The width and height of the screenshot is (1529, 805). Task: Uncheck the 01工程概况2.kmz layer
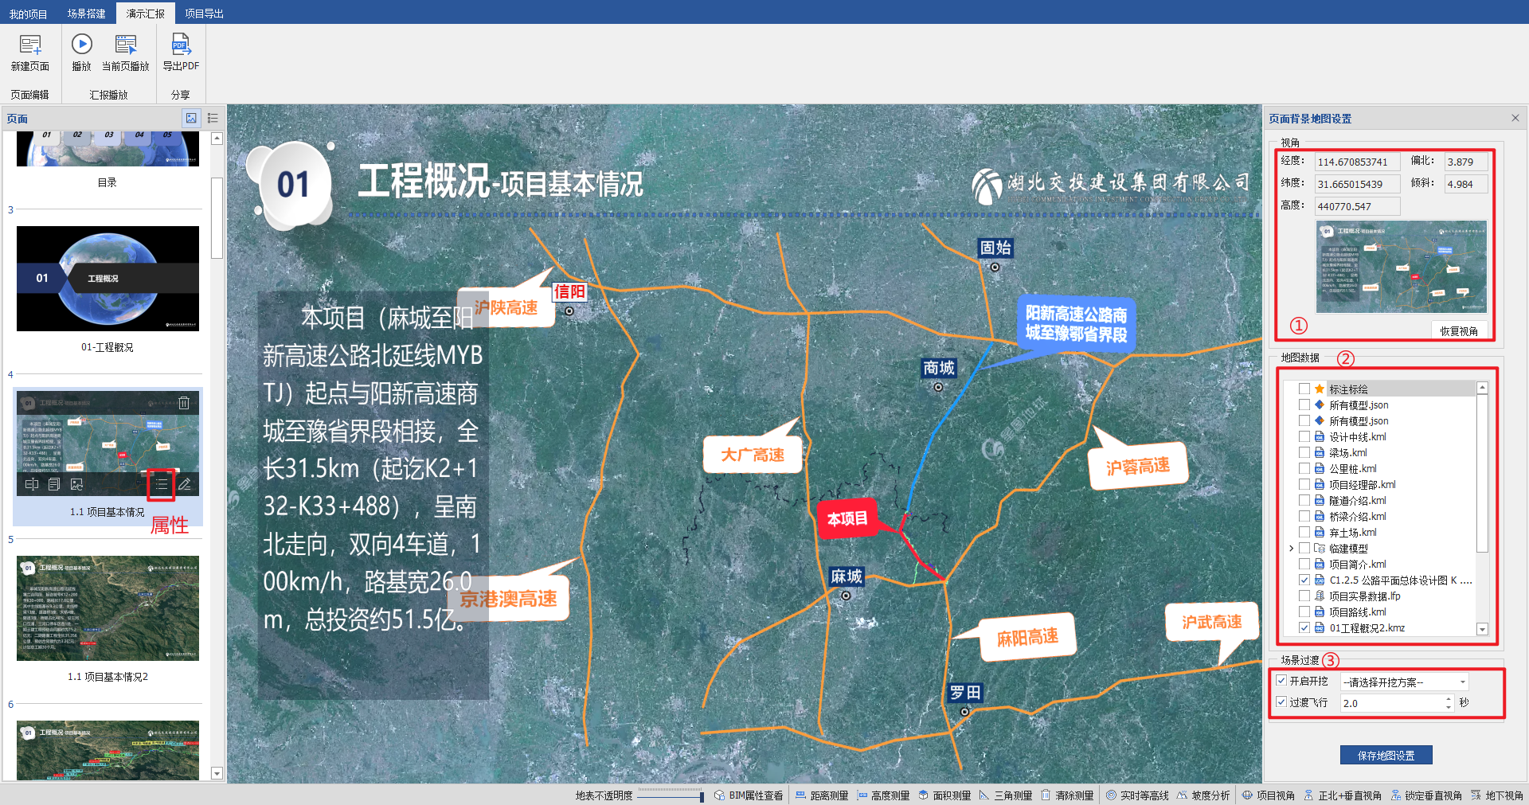click(1304, 627)
